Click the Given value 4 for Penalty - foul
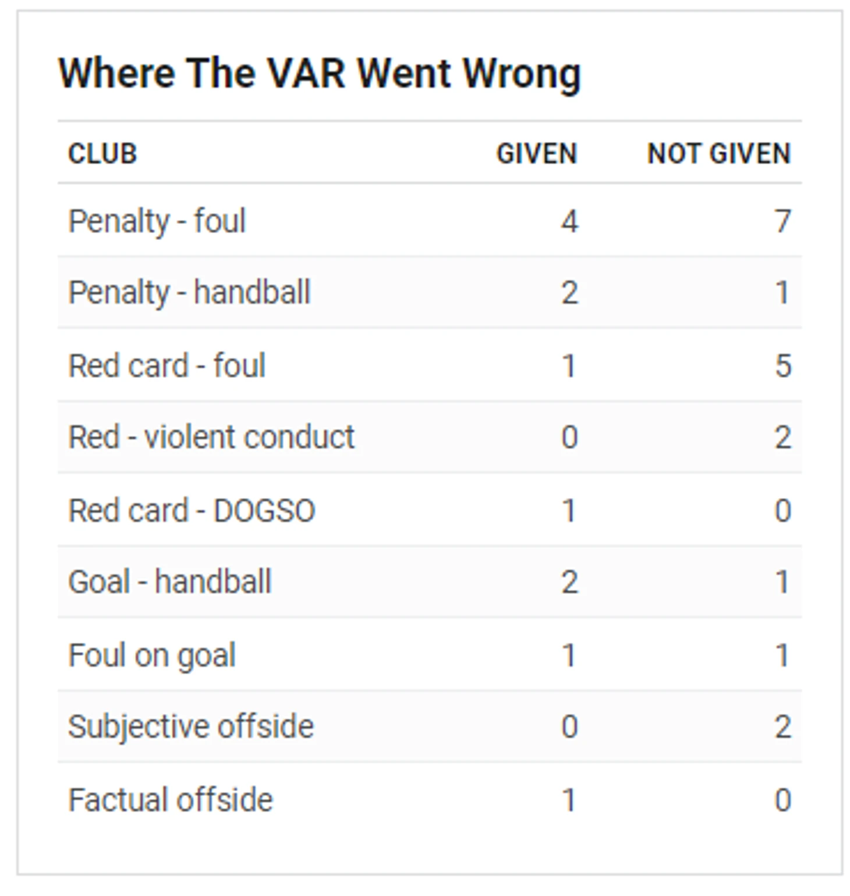 [x=569, y=222]
